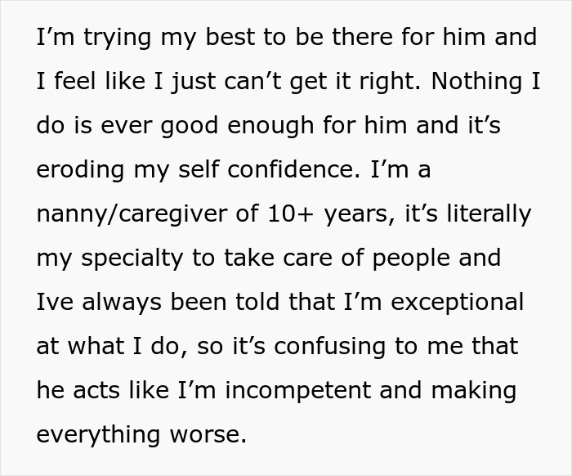The height and width of the screenshot is (476, 572).
Task: Click the word "Ive" starting a line
Action: [56, 303]
